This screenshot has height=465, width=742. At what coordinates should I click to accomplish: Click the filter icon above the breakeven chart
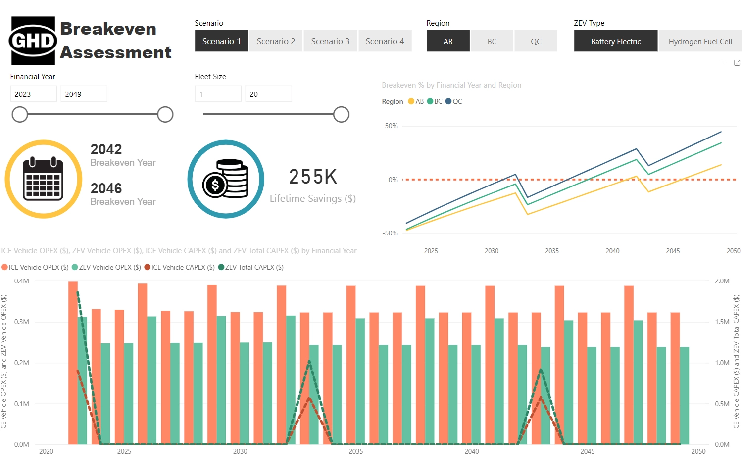click(x=723, y=62)
